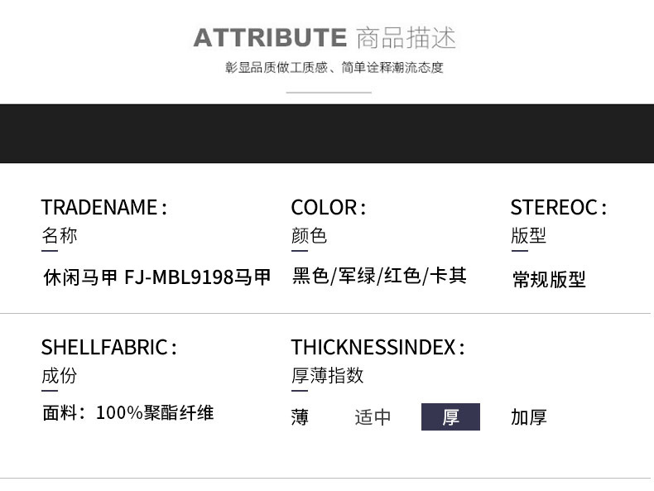The image size is (654, 491).
Task: Select the 薄 thickness option
Action: click(x=300, y=417)
